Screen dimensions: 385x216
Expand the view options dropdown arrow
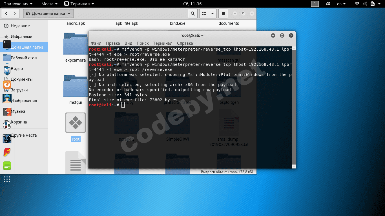click(x=212, y=13)
